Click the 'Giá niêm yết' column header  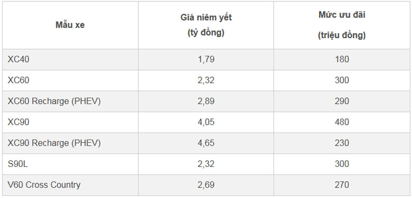tap(206, 25)
